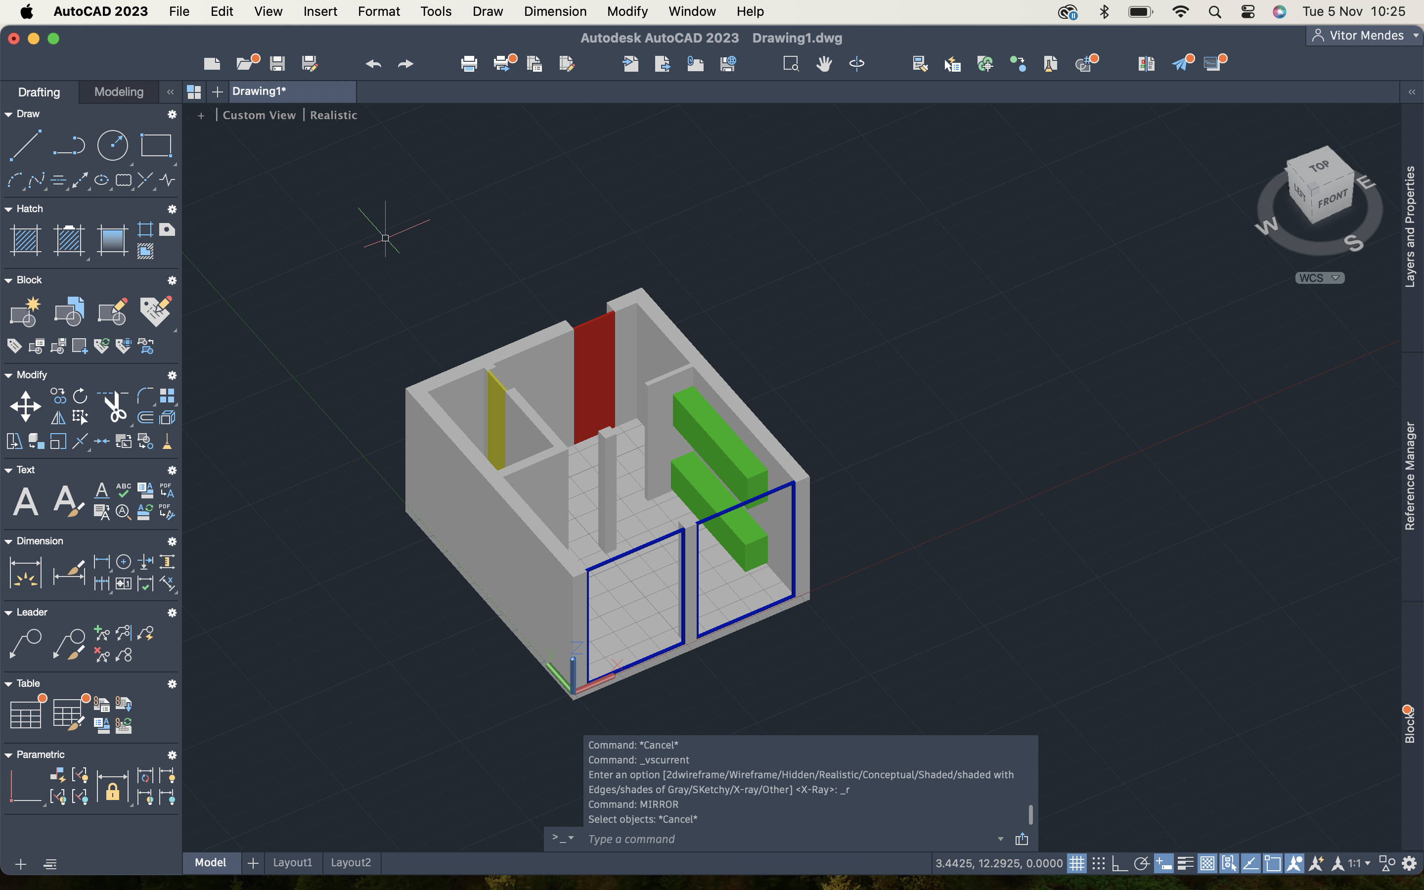Select the Move tool
The image size is (1424, 890).
(x=25, y=406)
